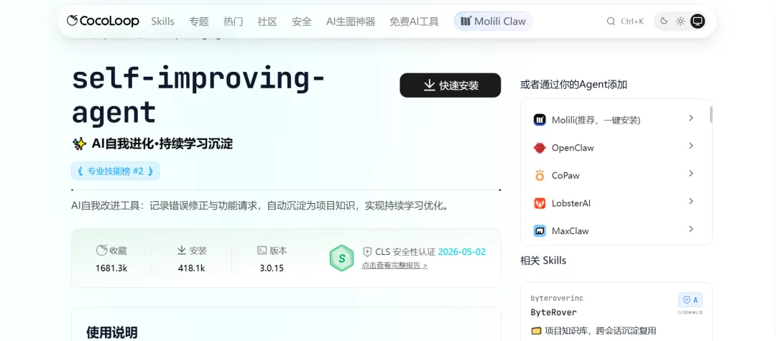Image resolution: width=776 pixels, height=341 pixels.
Task: Open the CocoLoop home logo
Action: click(103, 21)
